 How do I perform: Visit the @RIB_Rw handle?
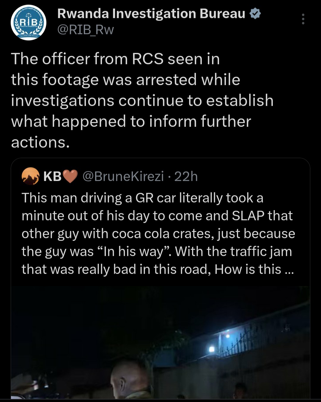(86, 30)
